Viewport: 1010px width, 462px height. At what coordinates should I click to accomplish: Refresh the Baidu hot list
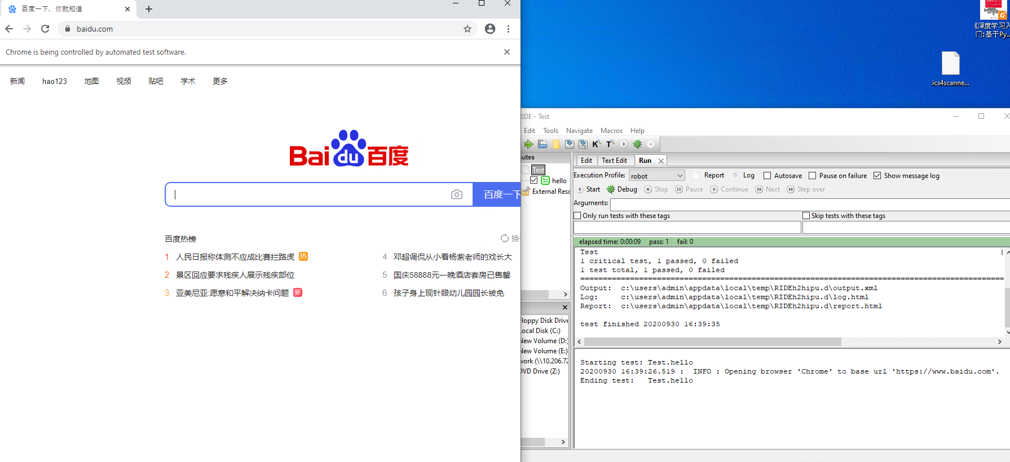coord(510,238)
